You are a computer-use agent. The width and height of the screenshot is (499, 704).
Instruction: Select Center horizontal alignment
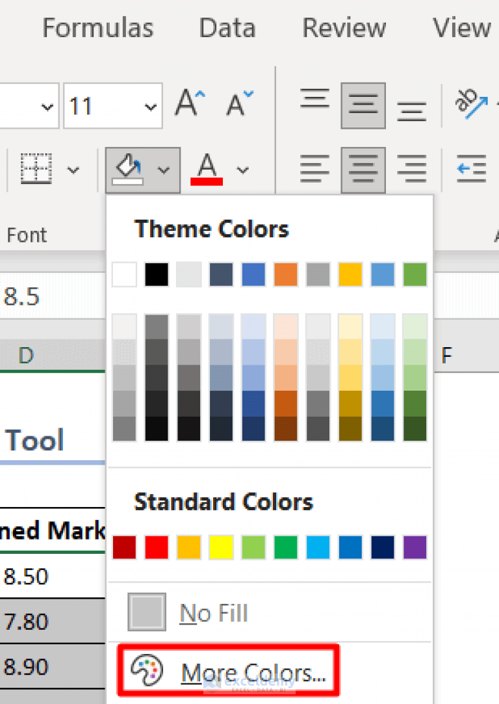coord(362,169)
